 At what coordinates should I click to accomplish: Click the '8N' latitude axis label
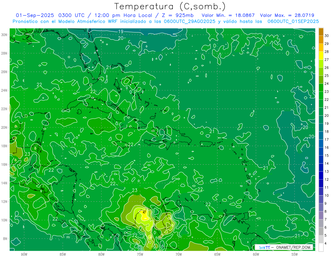[6, 239]
